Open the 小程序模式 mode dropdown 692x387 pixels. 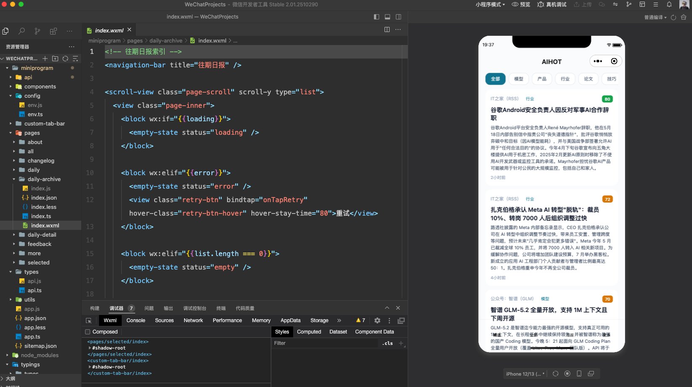pyautogui.click(x=490, y=4)
